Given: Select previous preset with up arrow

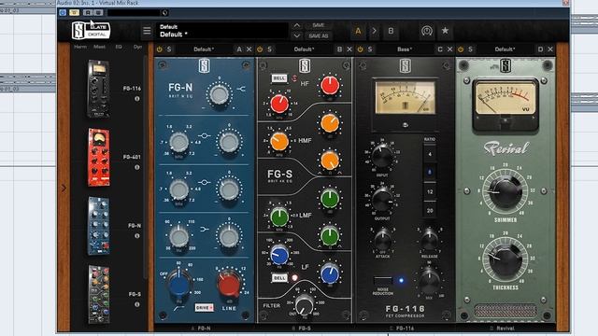Looking at the screenshot, I should [297, 25].
